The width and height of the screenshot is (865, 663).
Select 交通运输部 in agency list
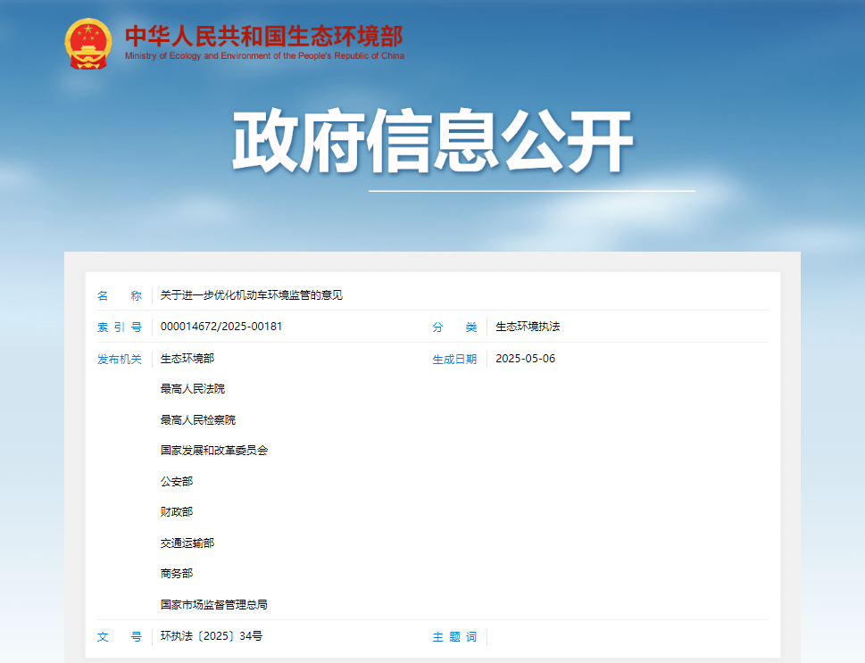click(187, 543)
